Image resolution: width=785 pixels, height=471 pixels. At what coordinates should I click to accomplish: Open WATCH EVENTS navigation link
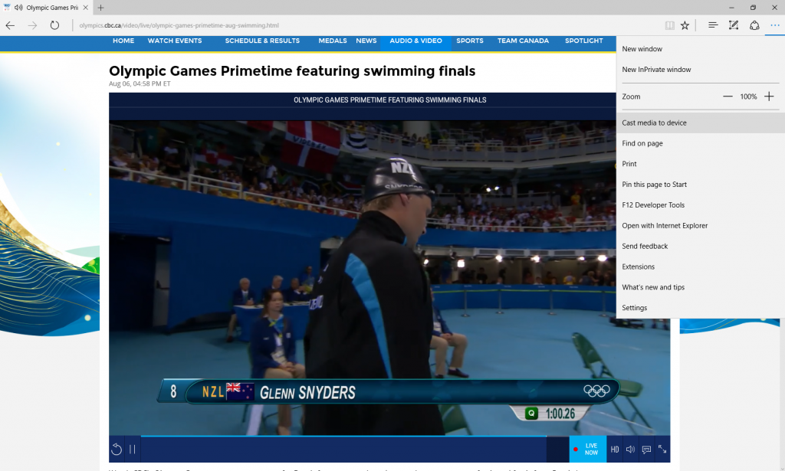click(175, 41)
